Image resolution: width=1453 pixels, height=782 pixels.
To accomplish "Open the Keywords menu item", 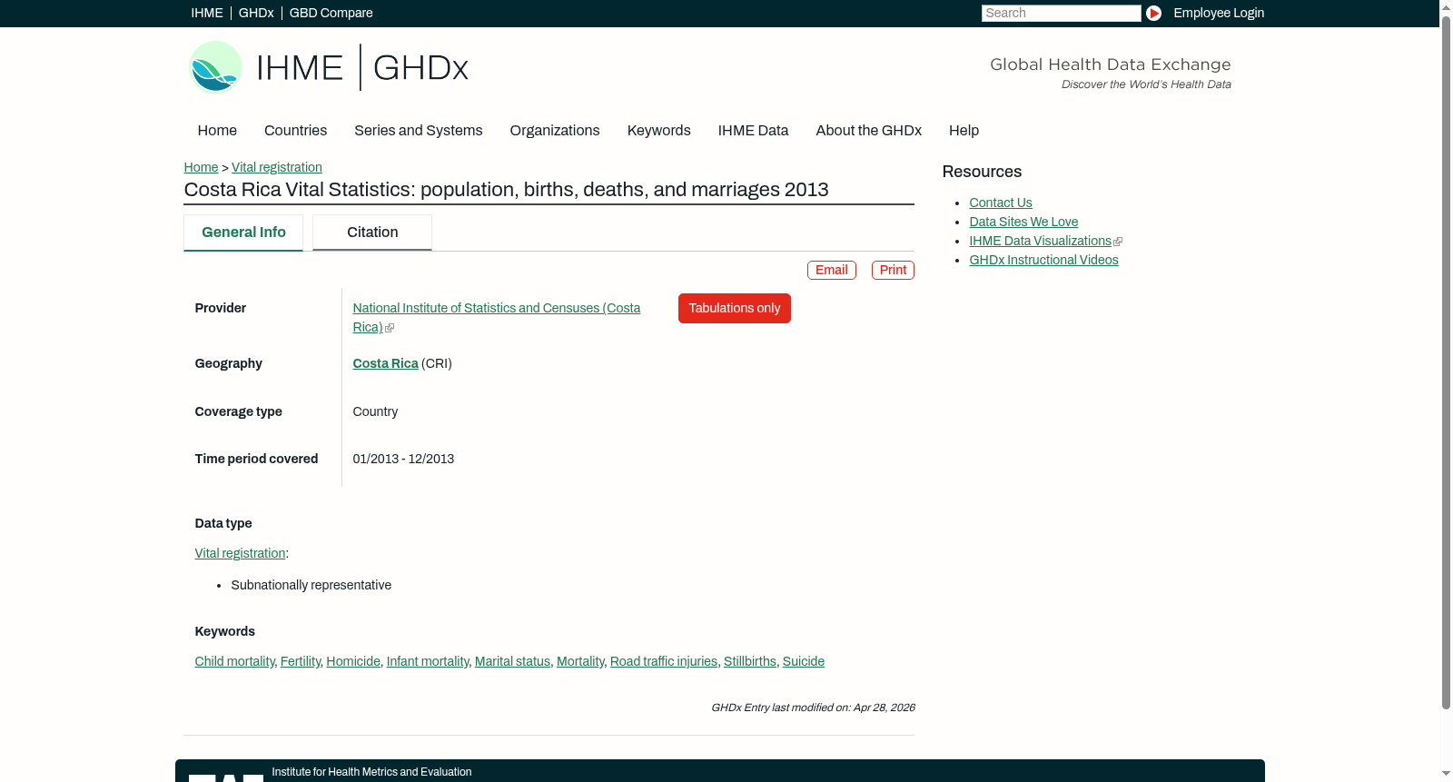I will 658,131.
